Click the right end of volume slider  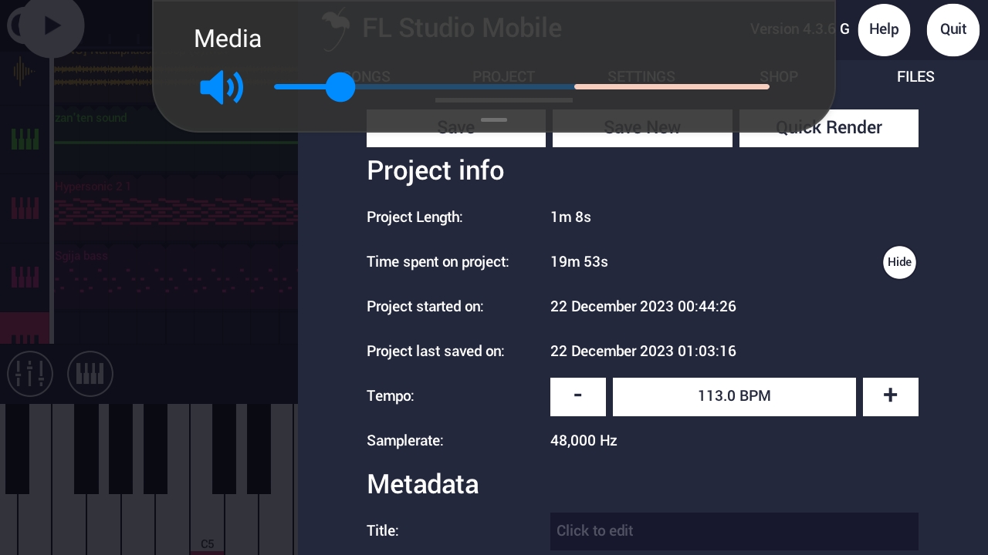click(x=766, y=87)
